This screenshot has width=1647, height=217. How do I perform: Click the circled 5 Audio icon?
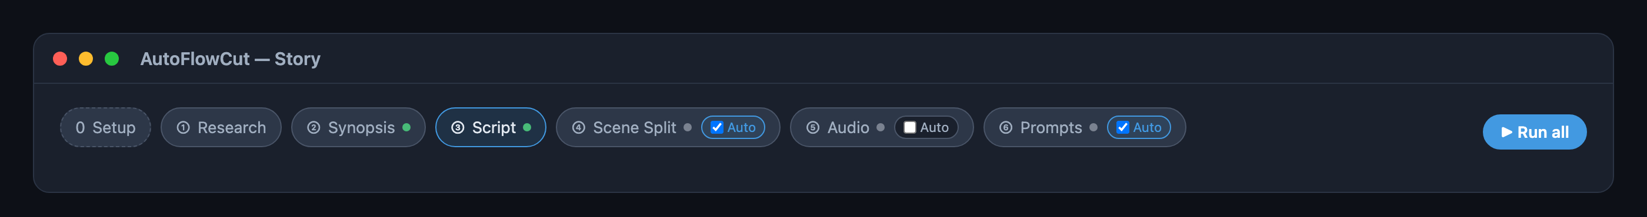[x=813, y=128]
